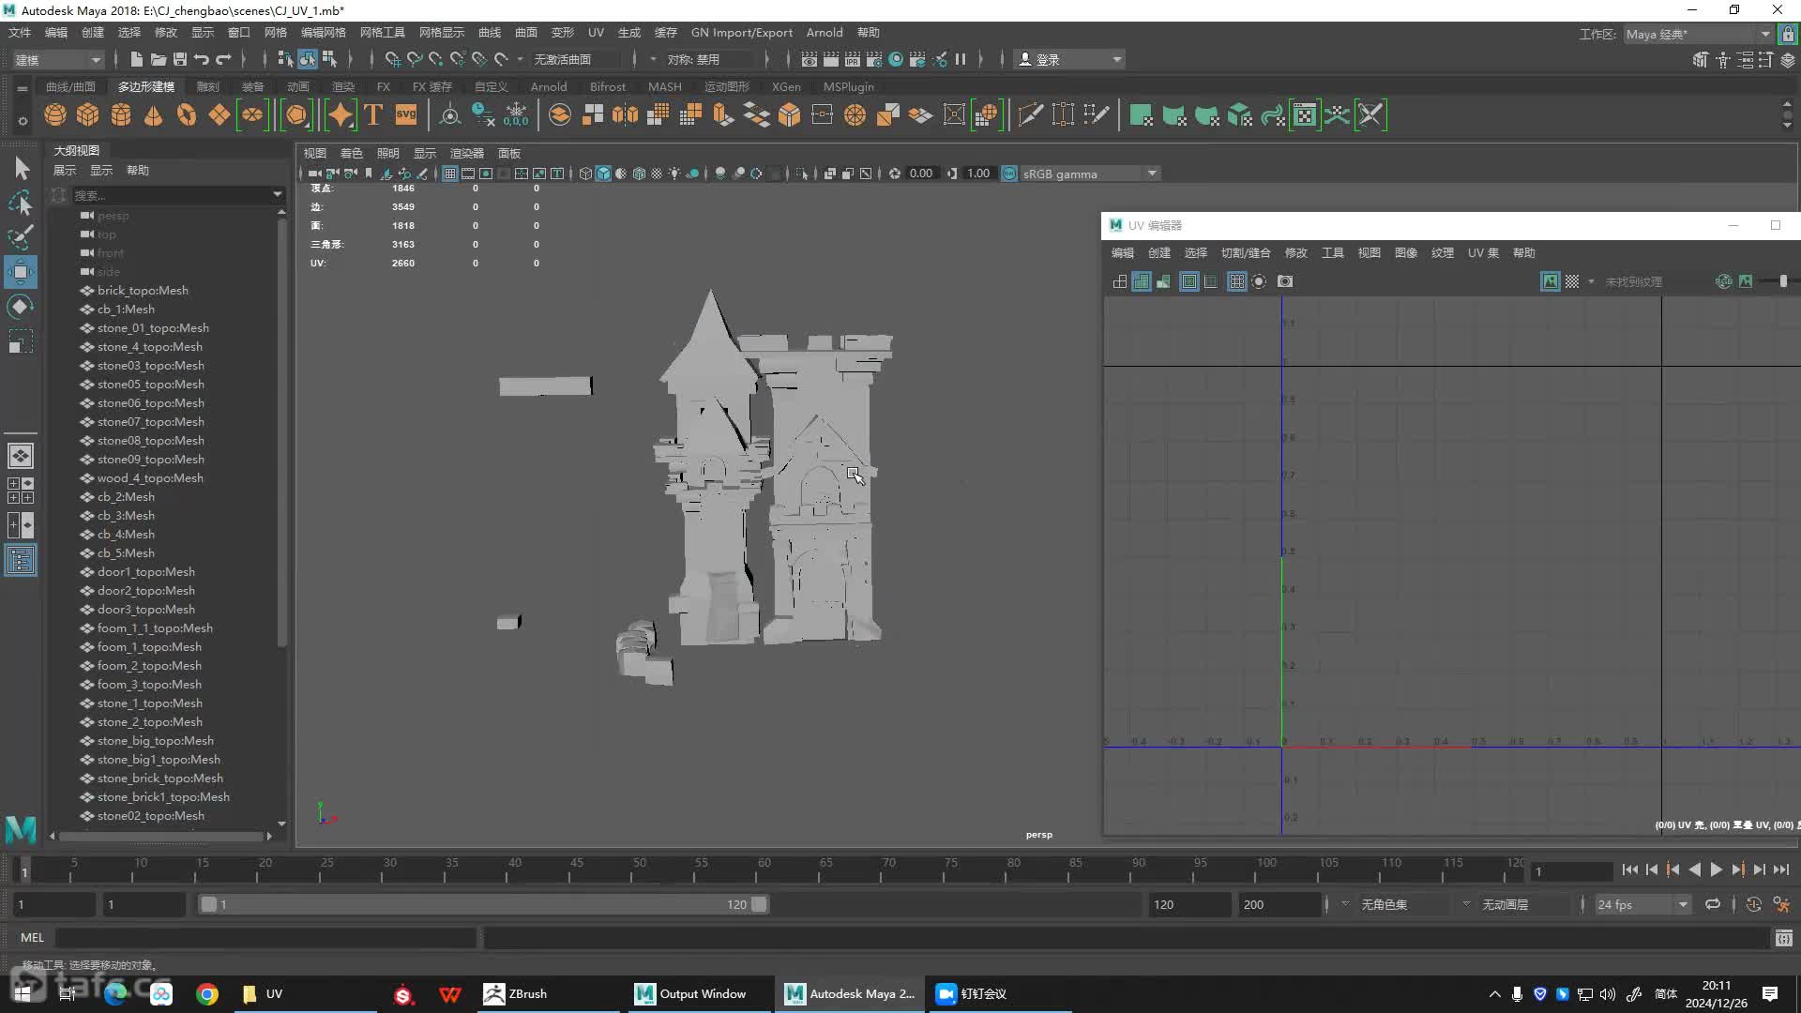Viewport: 1801px width, 1013px height.
Task: Open the outliner search filter dropdown arrow
Action: coord(278,195)
